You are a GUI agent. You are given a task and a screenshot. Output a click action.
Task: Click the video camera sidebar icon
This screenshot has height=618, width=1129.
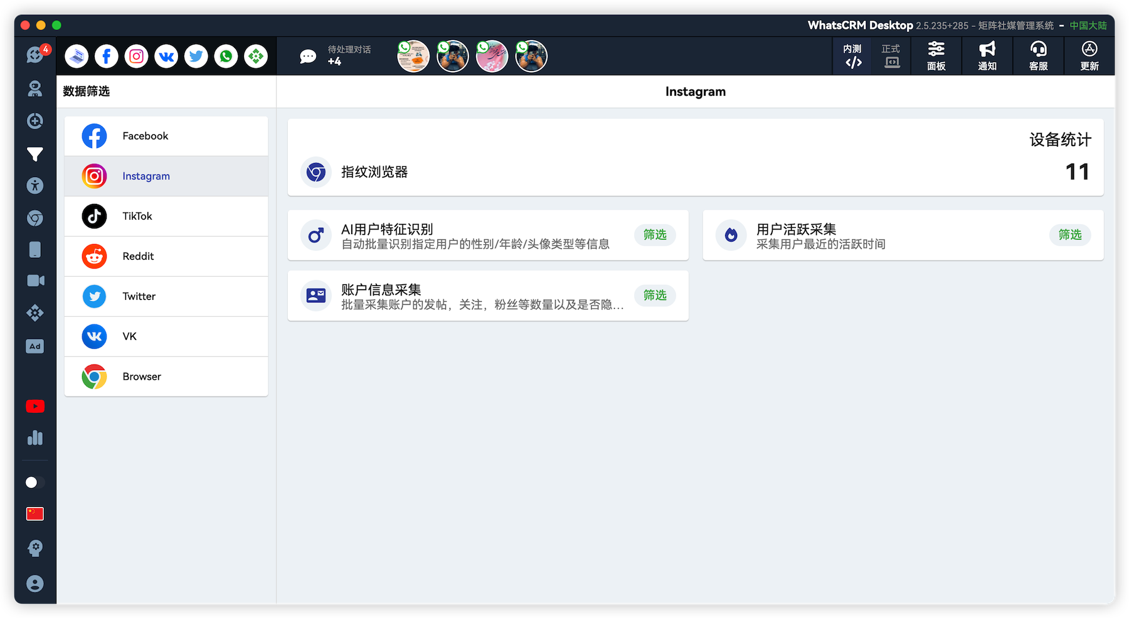(35, 280)
